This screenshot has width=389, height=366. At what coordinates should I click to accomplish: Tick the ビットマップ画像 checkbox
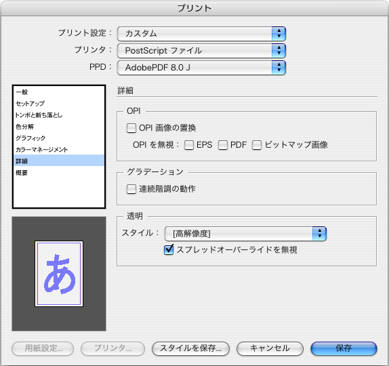(x=257, y=145)
